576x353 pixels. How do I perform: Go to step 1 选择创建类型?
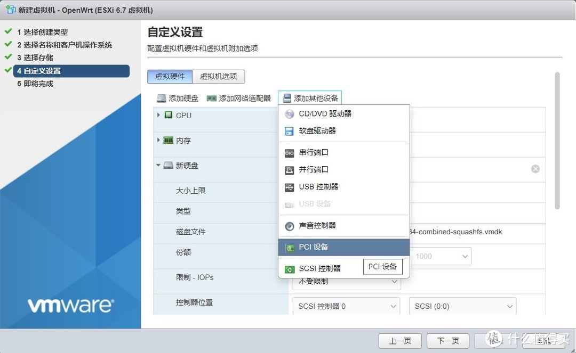42,32
